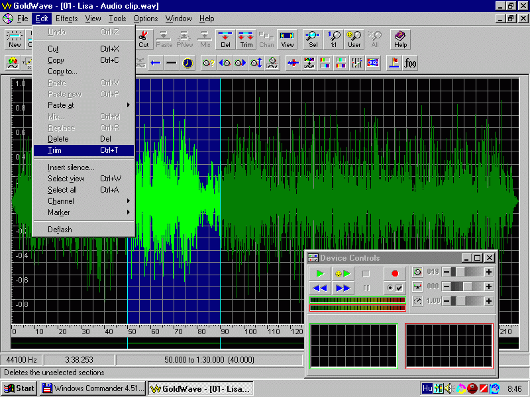Open Help book toolbar icon

(x=400, y=39)
